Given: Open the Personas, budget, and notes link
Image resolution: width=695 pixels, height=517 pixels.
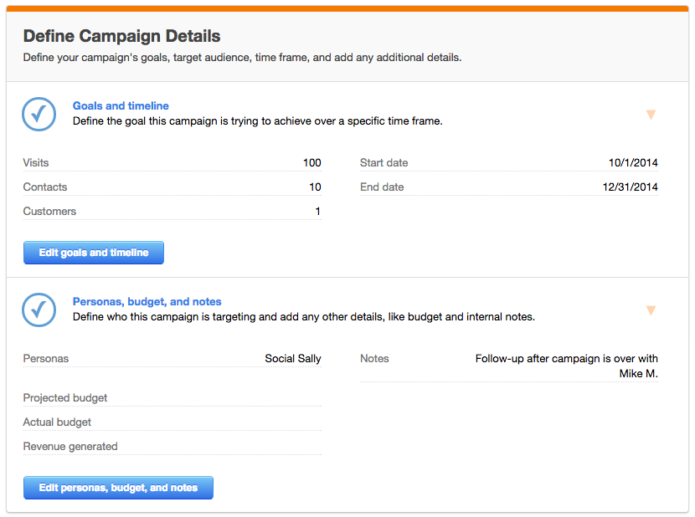Looking at the screenshot, I should (147, 301).
